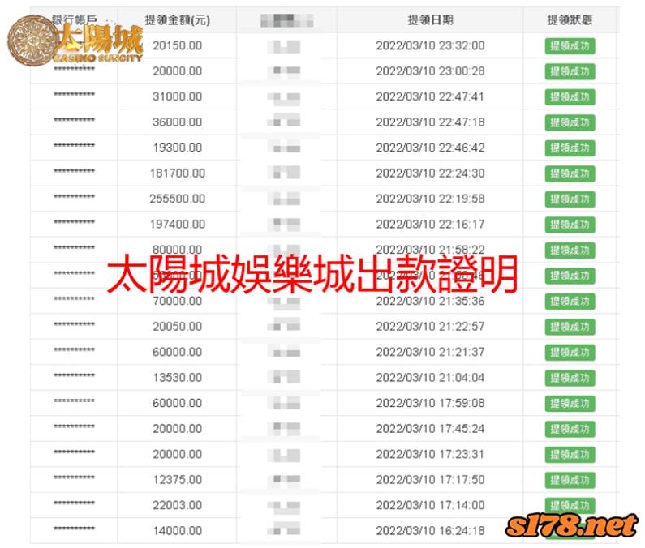Click the date 2022/03/10 22:19:58
The image size is (645, 548).
(x=430, y=199)
